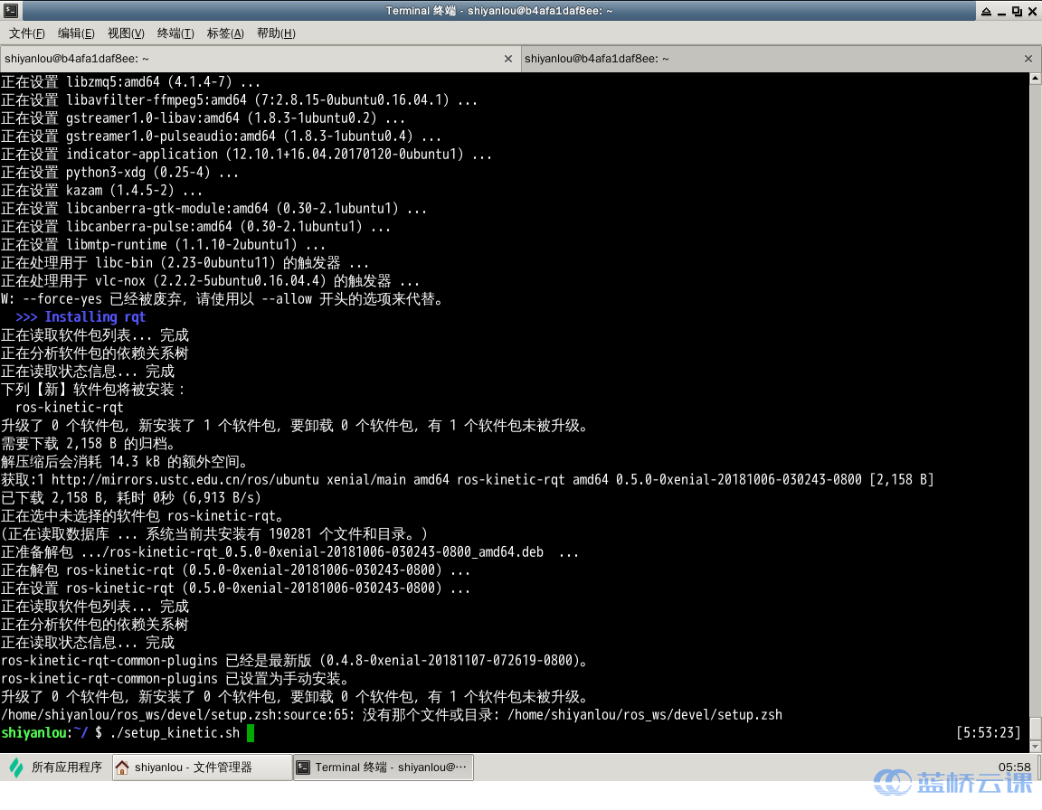Roll up the window with the shade button
This screenshot has height=810, width=1042.
(x=985, y=10)
